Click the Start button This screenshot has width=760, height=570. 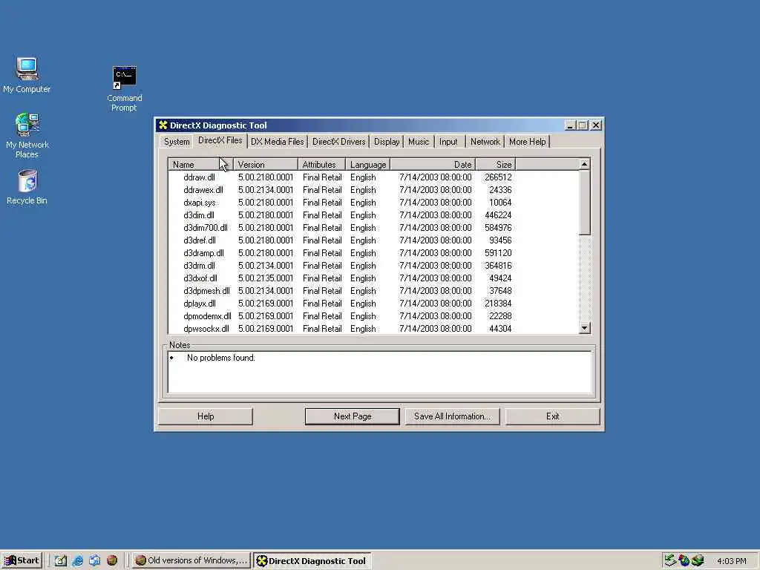click(22, 560)
